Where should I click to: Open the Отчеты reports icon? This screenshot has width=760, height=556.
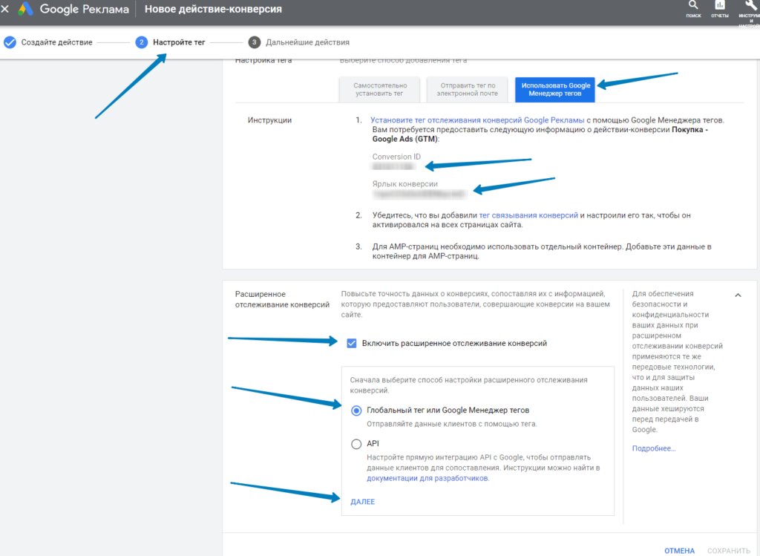click(x=720, y=9)
